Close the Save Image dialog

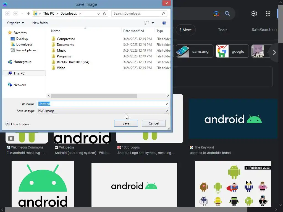(166, 3)
